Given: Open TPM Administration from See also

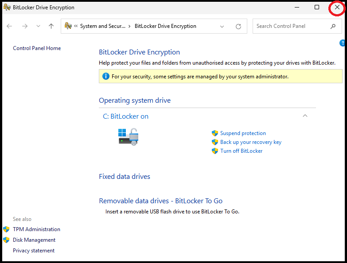Looking at the screenshot, I should tap(36, 229).
